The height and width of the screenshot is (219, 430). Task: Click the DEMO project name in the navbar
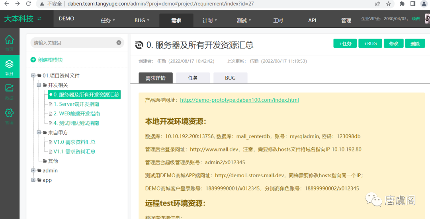(x=66, y=19)
